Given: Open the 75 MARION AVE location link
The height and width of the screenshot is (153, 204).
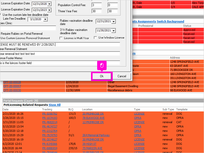Looking at the screenshot, I should 92,148.
